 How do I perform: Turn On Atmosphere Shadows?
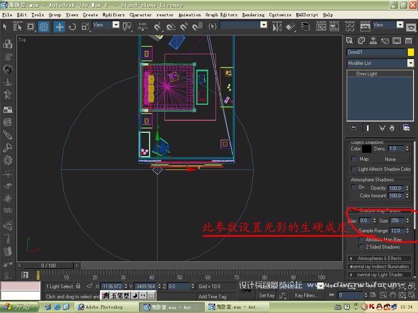pyautogui.click(x=354, y=187)
